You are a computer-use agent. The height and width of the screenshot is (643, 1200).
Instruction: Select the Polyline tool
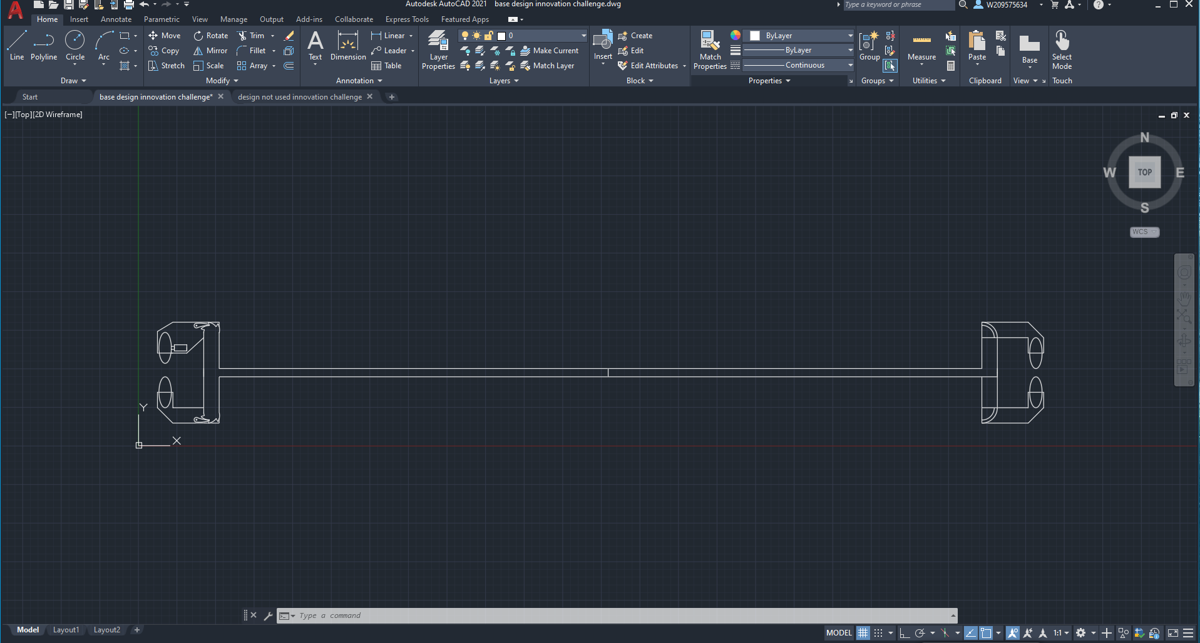pos(44,46)
